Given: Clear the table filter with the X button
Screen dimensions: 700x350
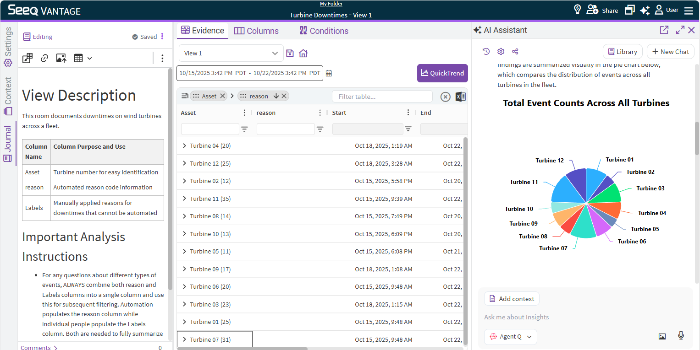Looking at the screenshot, I should (x=445, y=97).
